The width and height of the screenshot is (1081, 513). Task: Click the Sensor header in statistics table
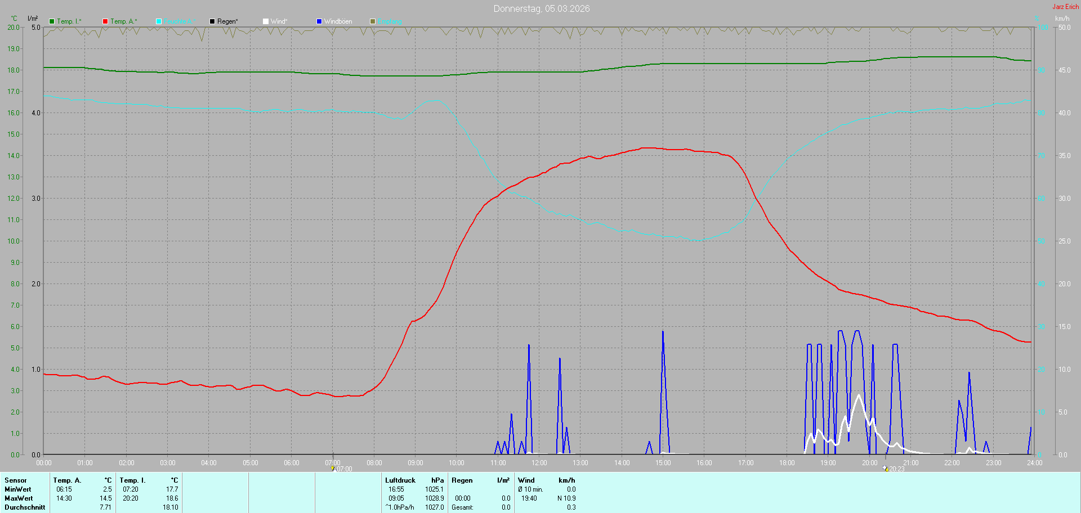(x=16, y=480)
